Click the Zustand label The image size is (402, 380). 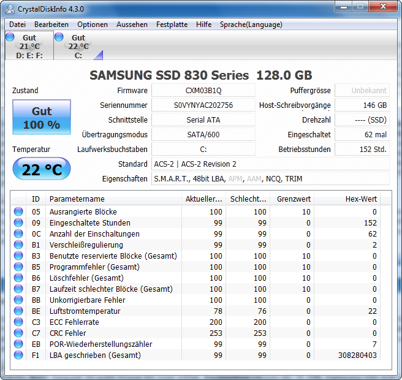(25, 91)
